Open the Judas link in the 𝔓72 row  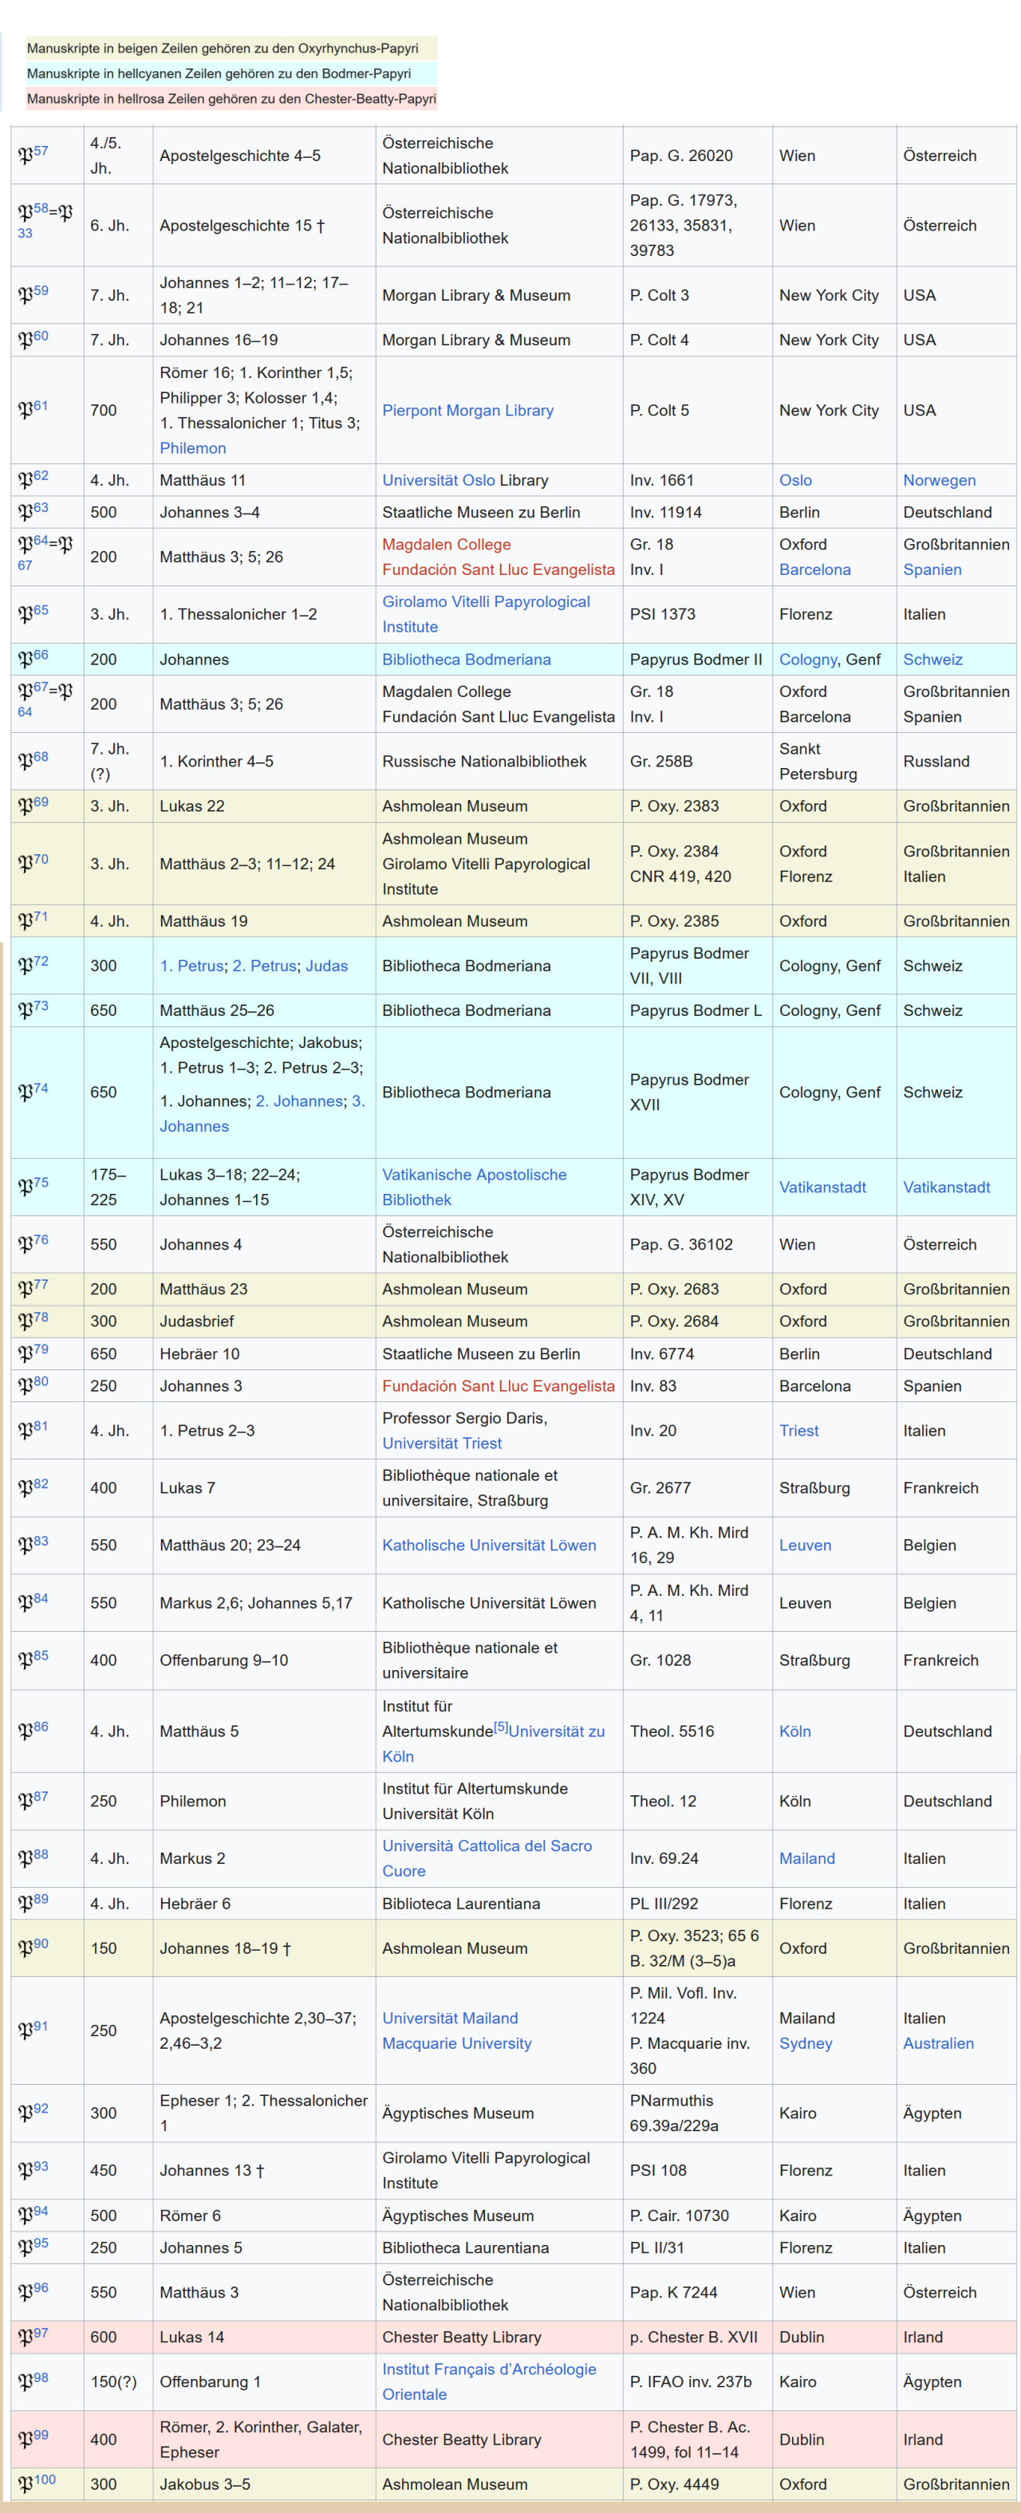(x=327, y=966)
